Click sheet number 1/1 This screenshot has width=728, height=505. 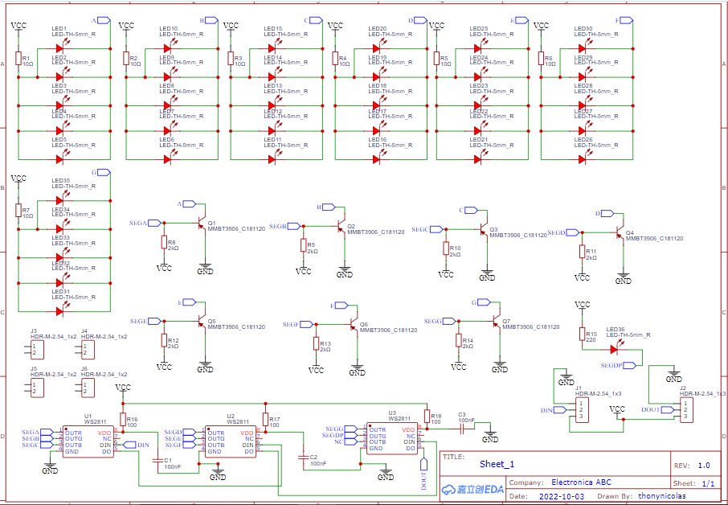pyautogui.click(x=708, y=483)
